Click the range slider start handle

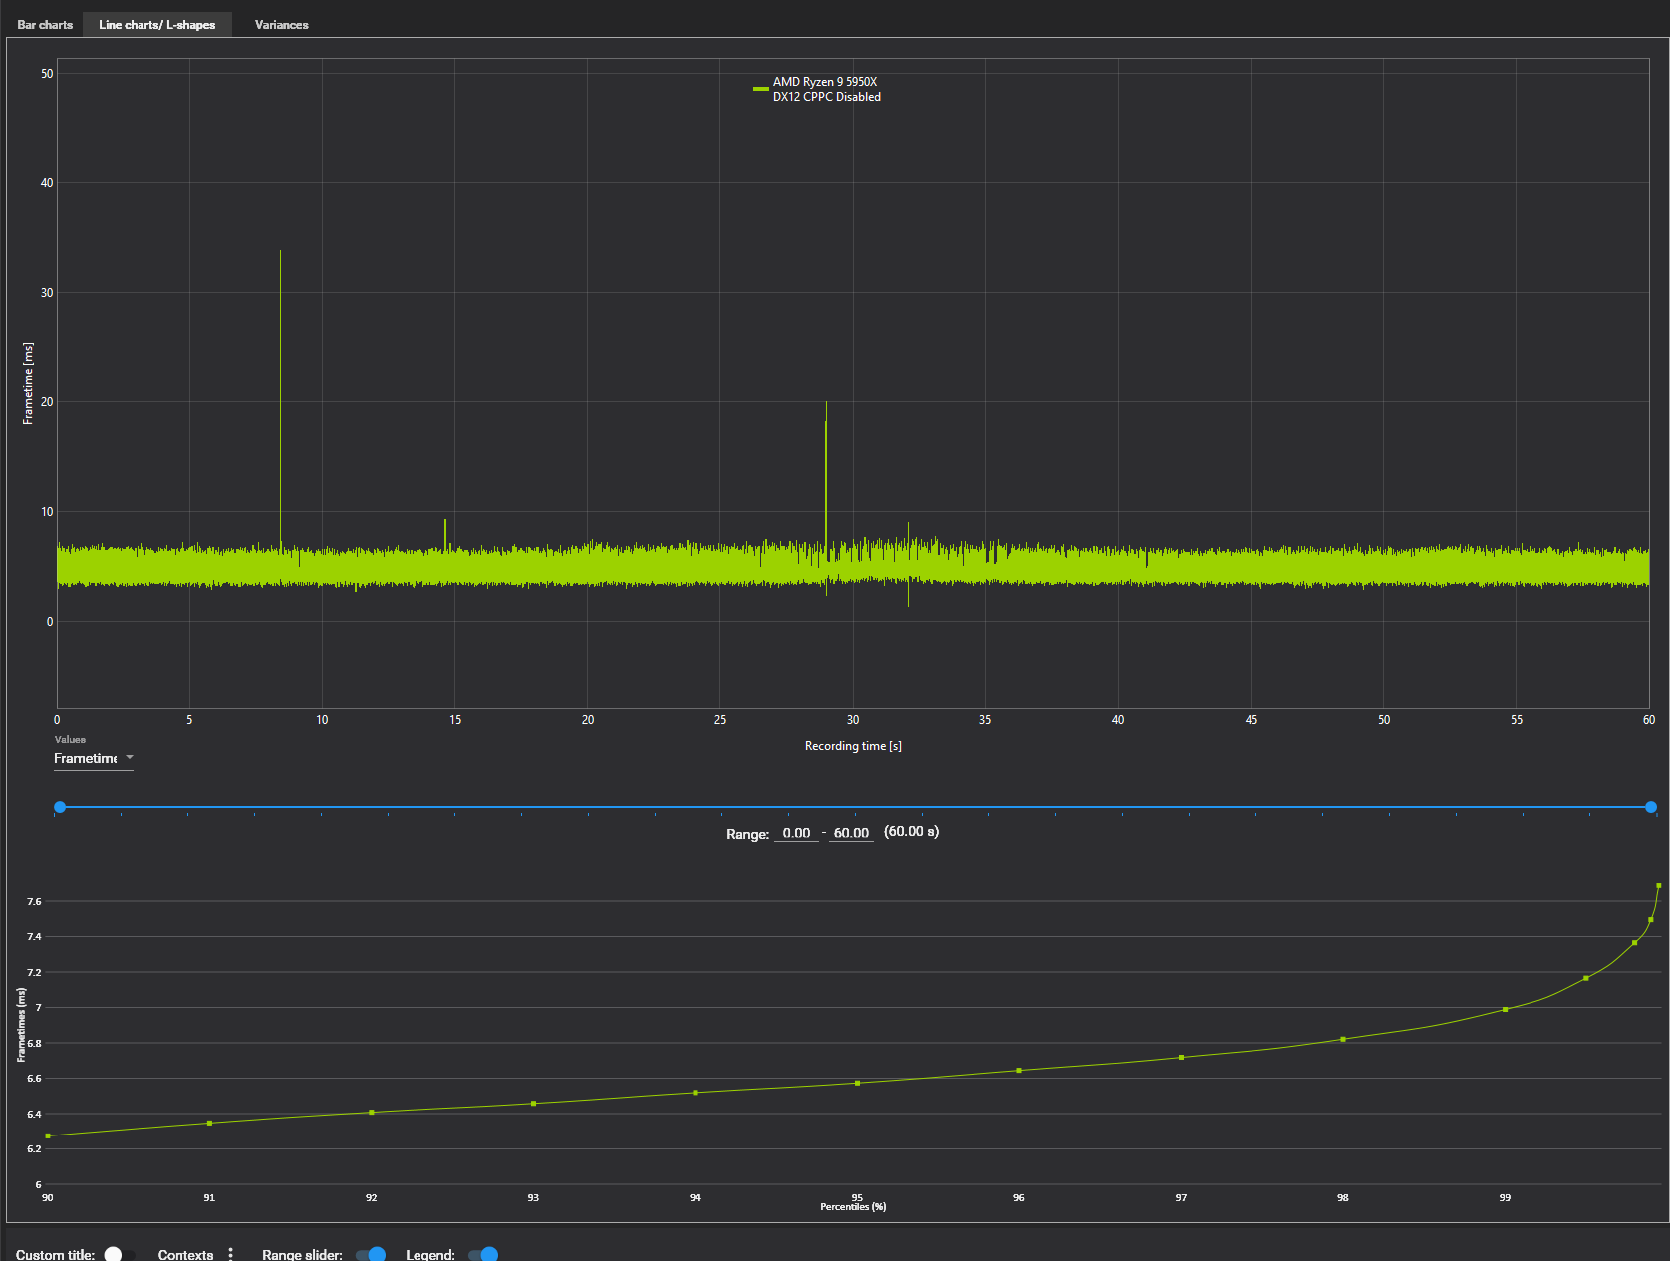60,807
